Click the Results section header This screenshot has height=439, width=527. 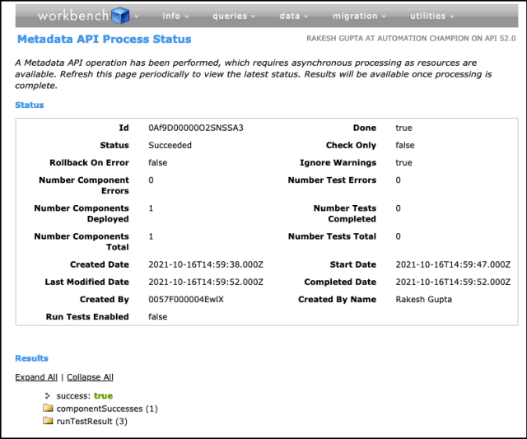point(31,358)
